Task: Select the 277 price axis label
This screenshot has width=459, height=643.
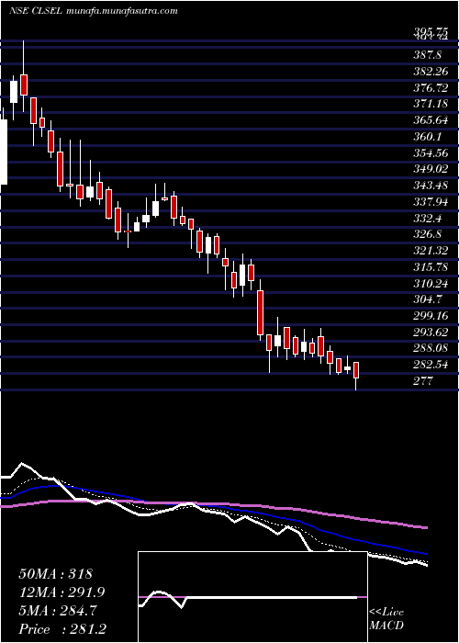Action: (423, 381)
